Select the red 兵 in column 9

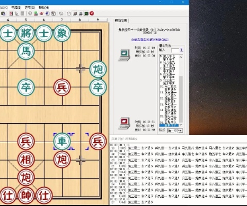click(x=98, y=141)
